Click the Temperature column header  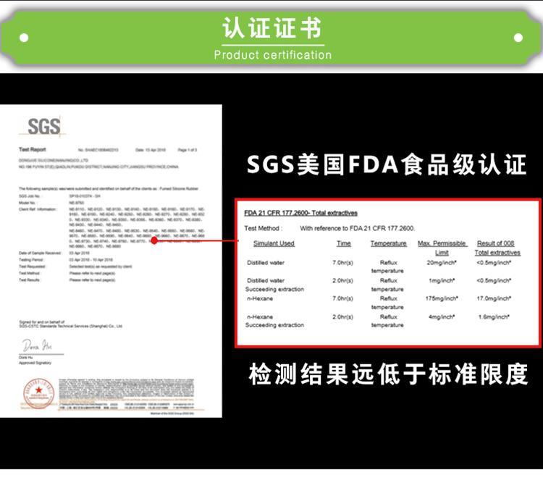(389, 243)
